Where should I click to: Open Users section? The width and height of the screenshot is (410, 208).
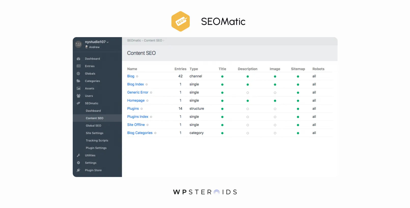(x=89, y=96)
